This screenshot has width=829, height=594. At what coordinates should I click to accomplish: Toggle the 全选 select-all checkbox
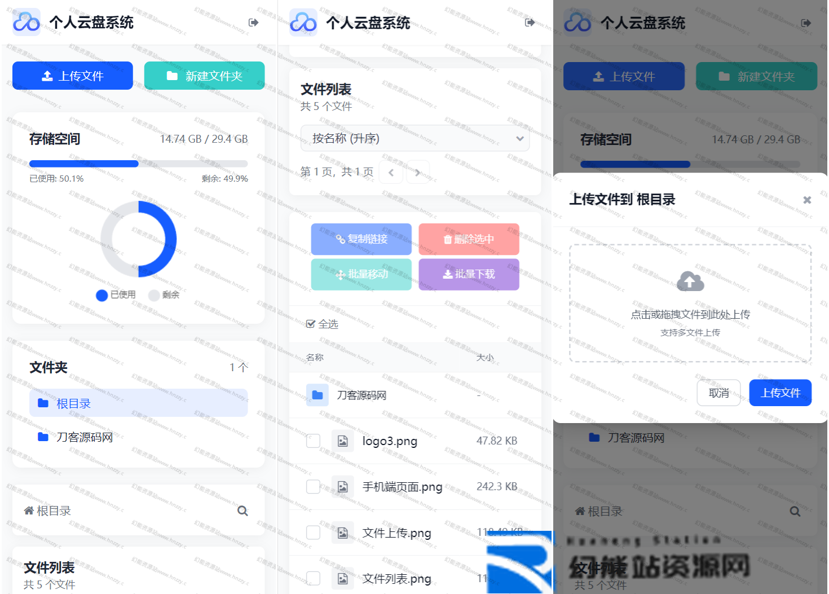tap(311, 324)
